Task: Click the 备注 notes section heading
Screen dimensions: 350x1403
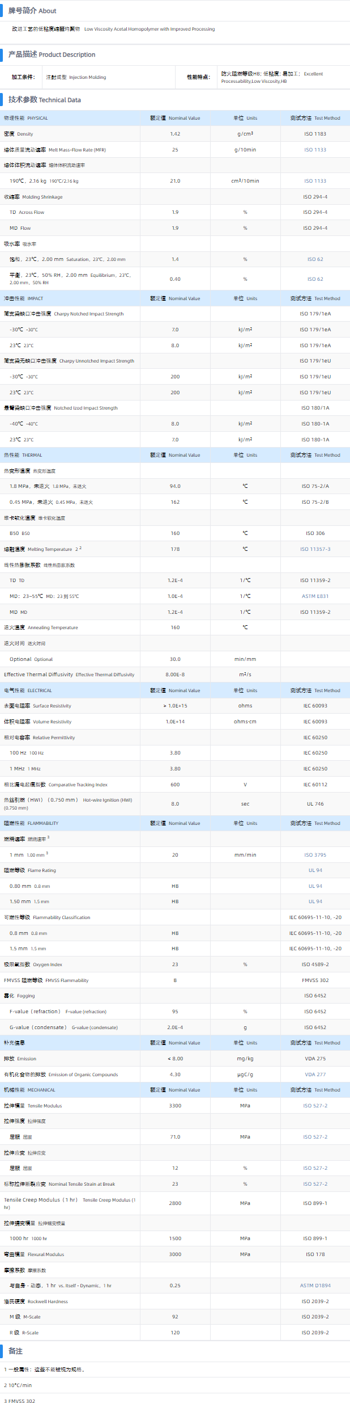Action: pos(15,1351)
